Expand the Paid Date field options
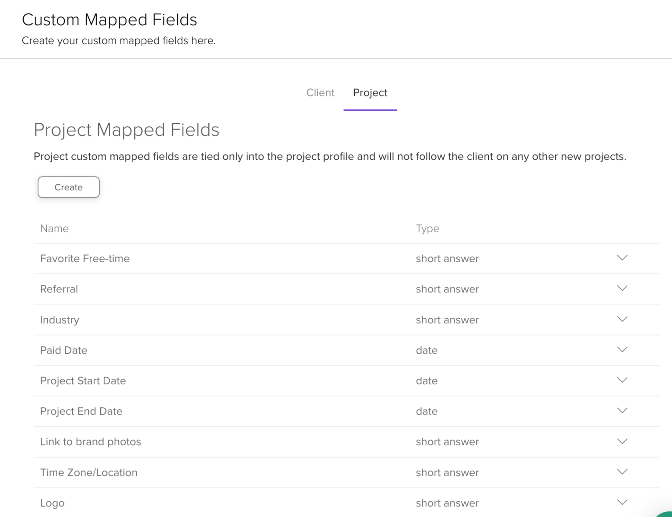Viewport: 672px width, 517px height. click(622, 350)
